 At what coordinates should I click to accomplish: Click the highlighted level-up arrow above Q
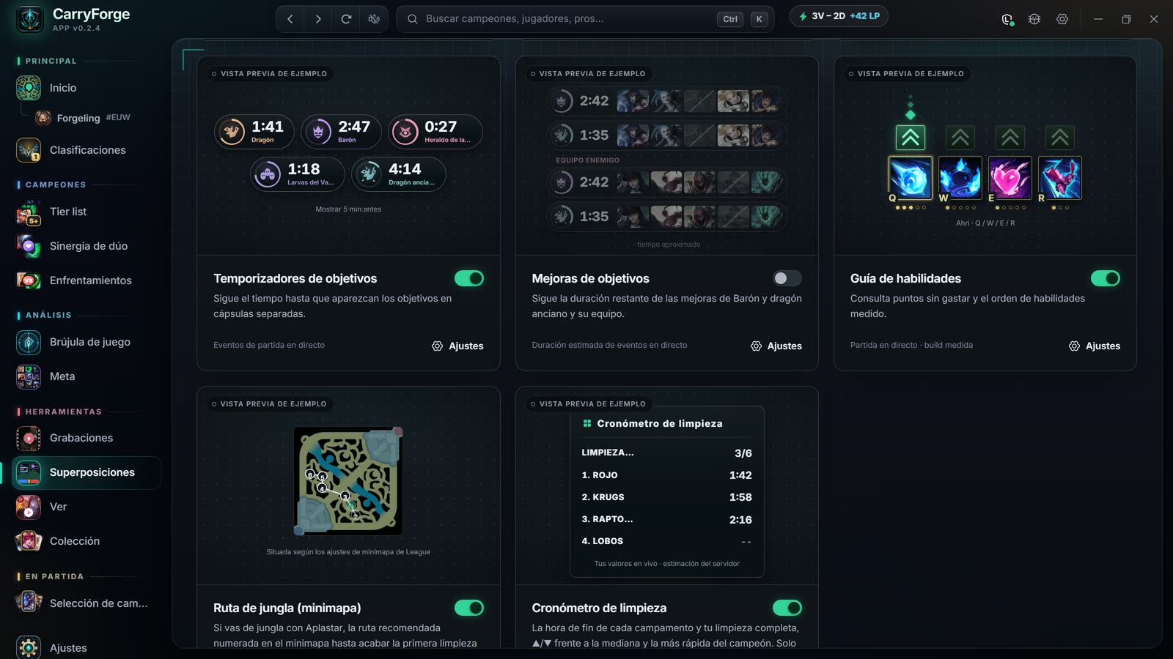coord(911,138)
